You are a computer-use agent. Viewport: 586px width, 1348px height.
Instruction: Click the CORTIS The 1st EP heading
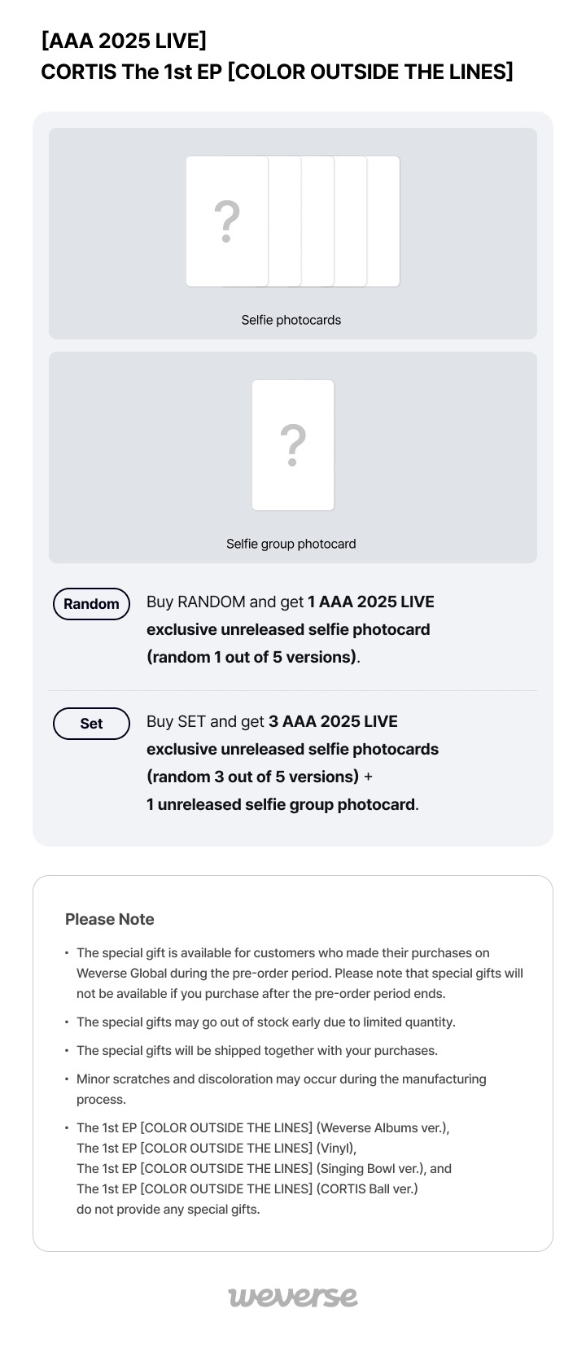[277, 72]
